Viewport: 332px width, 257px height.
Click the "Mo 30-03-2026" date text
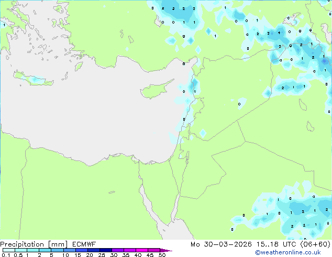pos(221,244)
